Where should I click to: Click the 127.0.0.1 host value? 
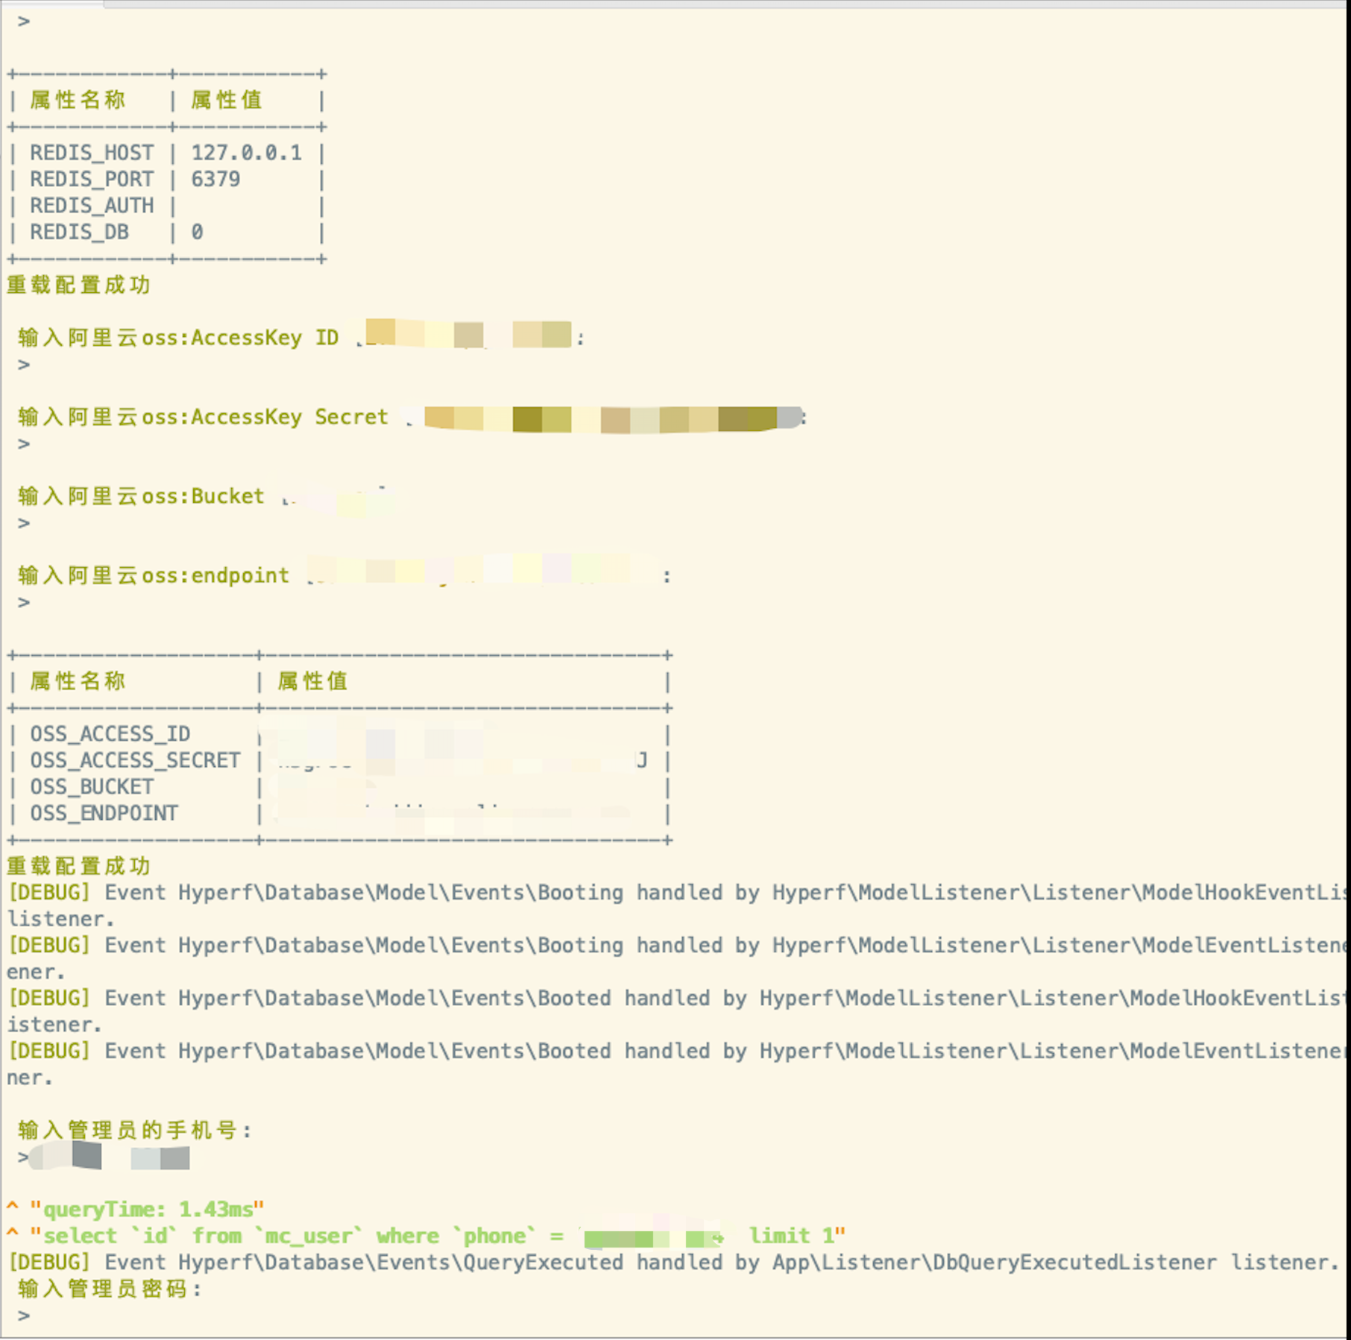click(x=247, y=153)
